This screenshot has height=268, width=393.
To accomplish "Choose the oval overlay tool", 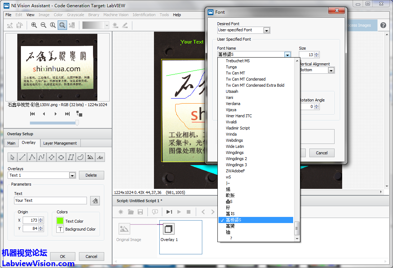I will (x=61, y=157).
